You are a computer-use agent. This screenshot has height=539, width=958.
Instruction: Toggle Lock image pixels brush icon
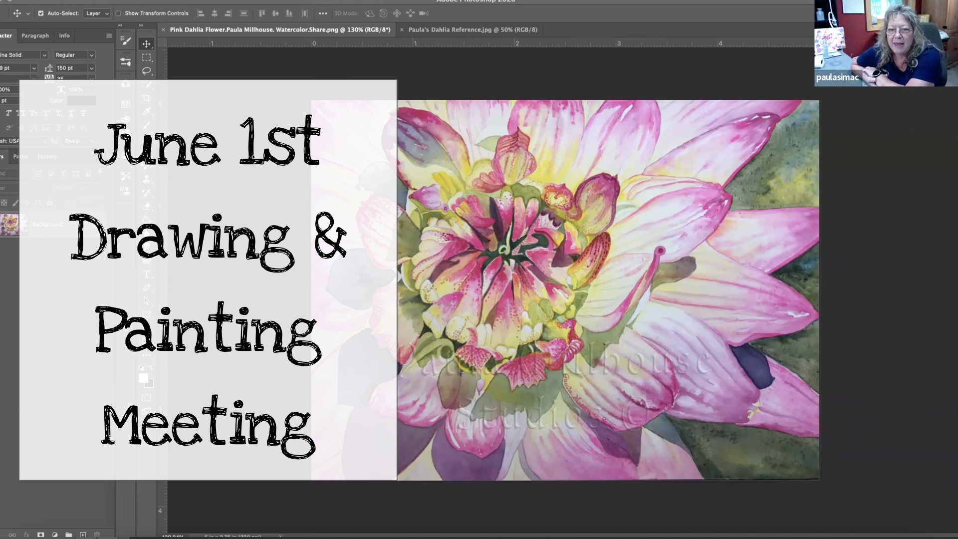point(15,203)
